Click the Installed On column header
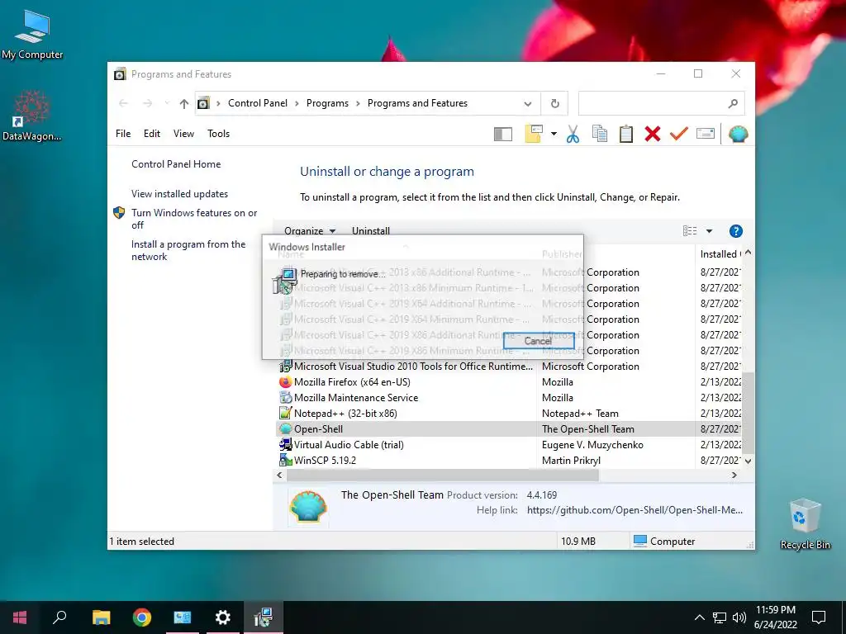 coord(720,254)
